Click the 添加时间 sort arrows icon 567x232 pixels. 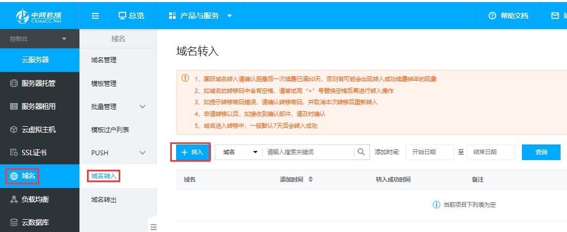[x=310, y=179]
